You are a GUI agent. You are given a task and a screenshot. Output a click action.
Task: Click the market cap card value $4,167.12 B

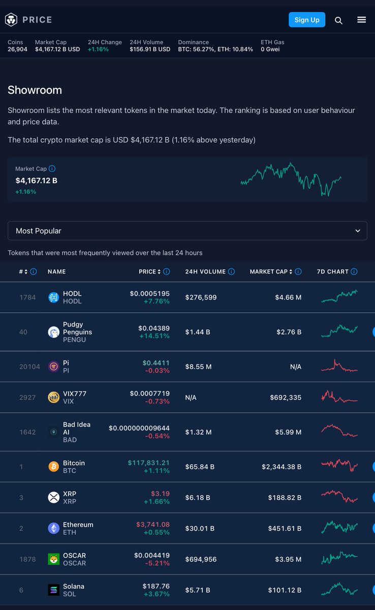pyautogui.click(x=36, y=180)
